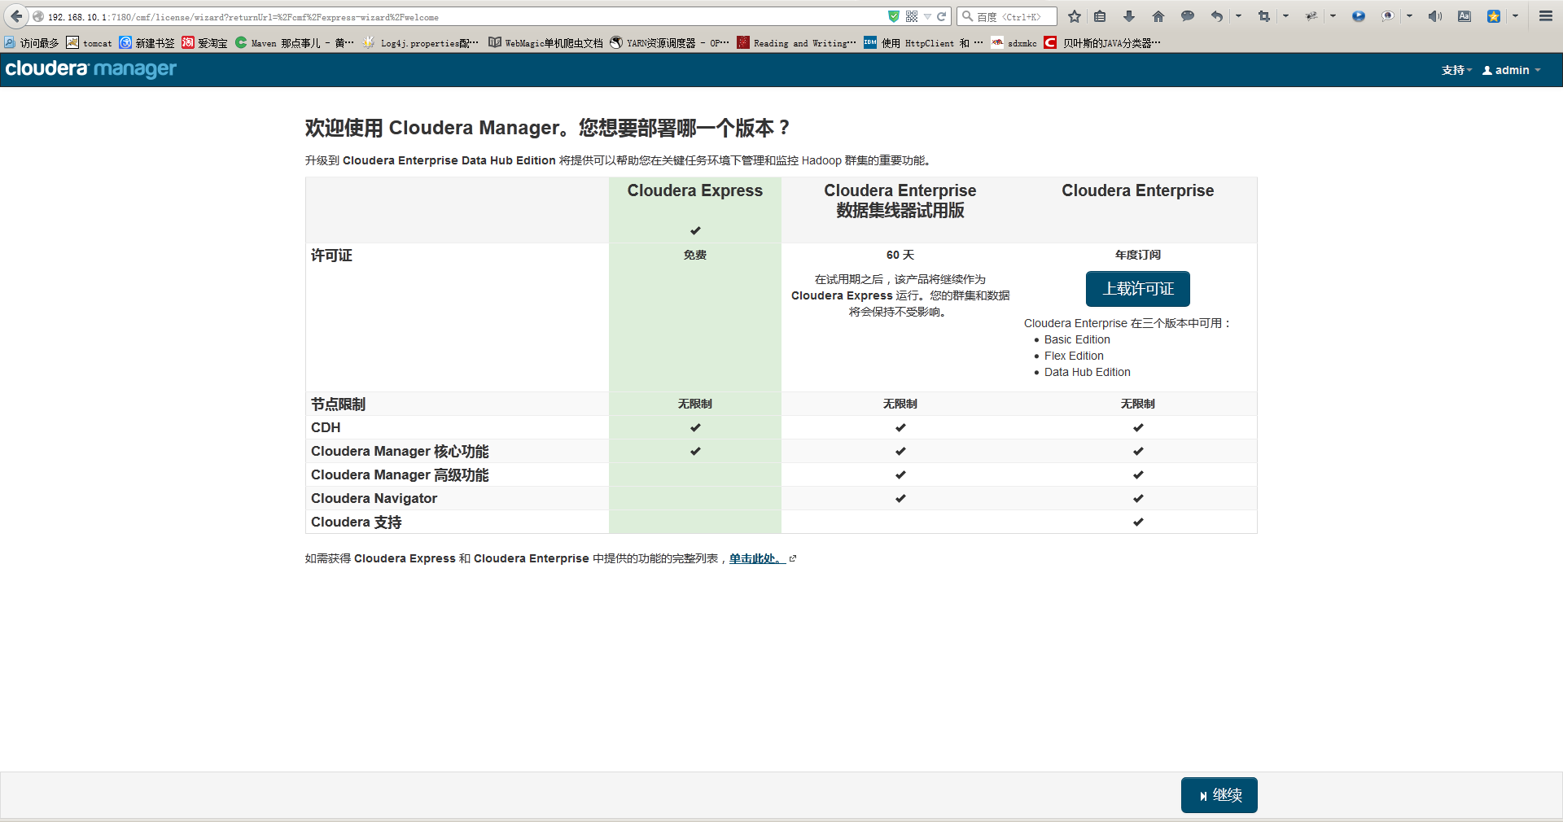Screen dimensions: 1563x822
Task: Click the 免费 text under Cloudera Express
Action: (x=694, y=255)
